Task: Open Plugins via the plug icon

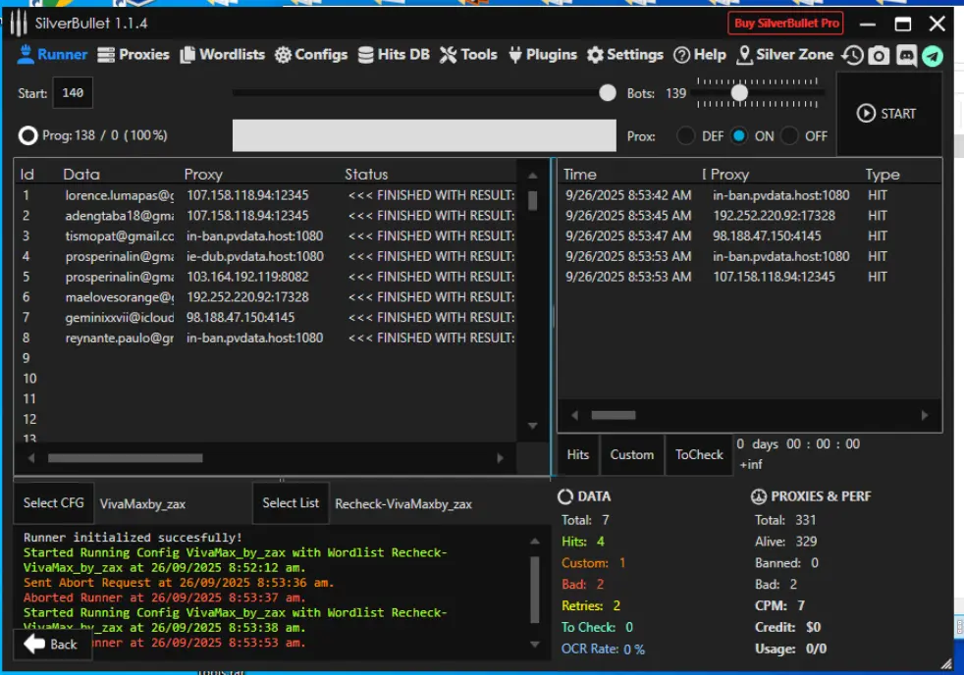Action: click(515, 55)
